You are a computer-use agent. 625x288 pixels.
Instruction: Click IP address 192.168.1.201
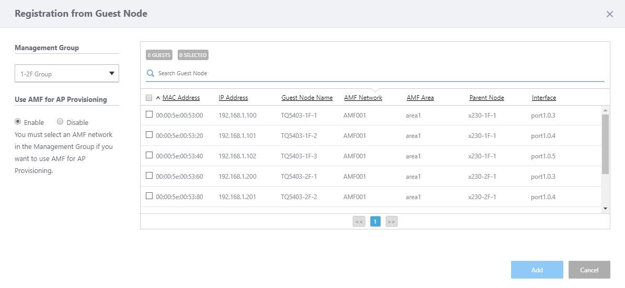click(238, 197)
